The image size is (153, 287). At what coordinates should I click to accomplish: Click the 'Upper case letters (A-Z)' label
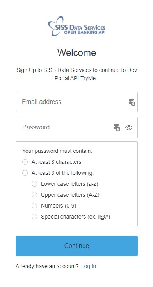tap(70, 195)
